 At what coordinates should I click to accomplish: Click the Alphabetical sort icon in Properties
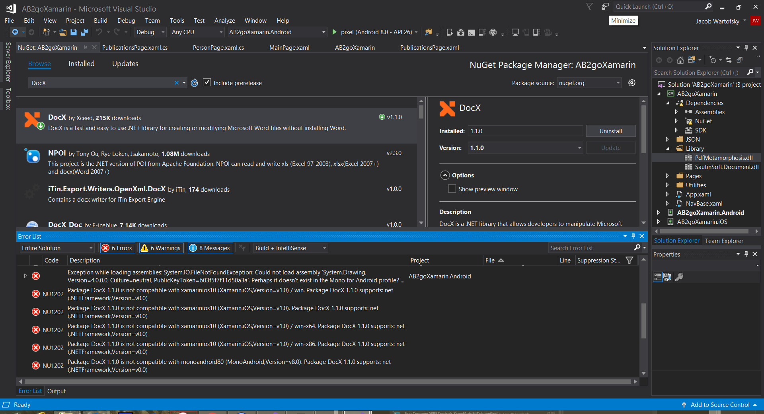(667, 277)
